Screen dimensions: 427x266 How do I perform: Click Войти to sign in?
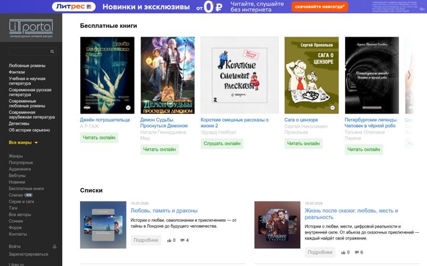coord(14,246)
